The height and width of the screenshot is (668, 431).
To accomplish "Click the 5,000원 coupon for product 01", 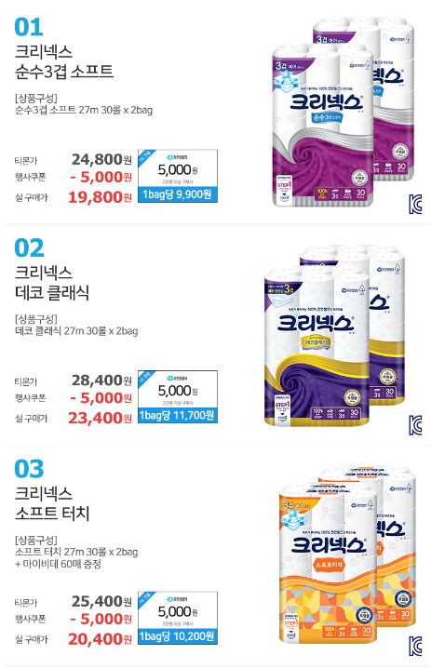I will (178, 168).
